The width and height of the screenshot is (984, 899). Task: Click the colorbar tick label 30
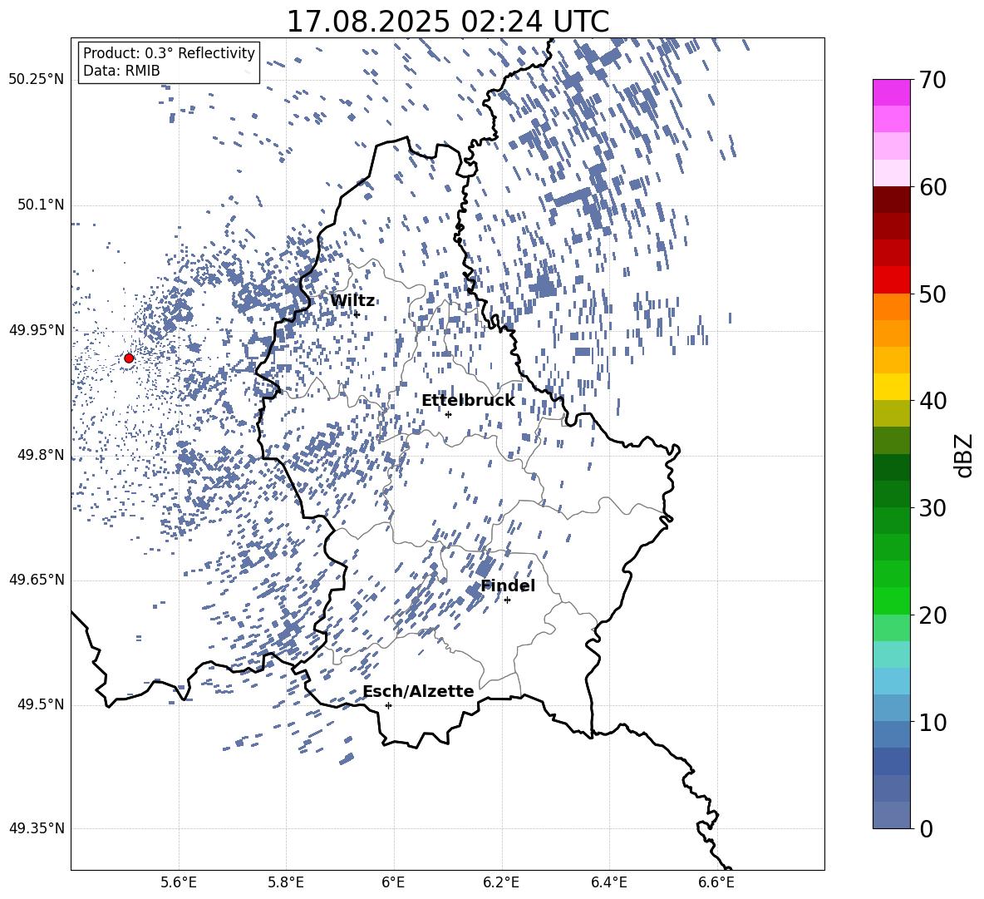point(932,508)
